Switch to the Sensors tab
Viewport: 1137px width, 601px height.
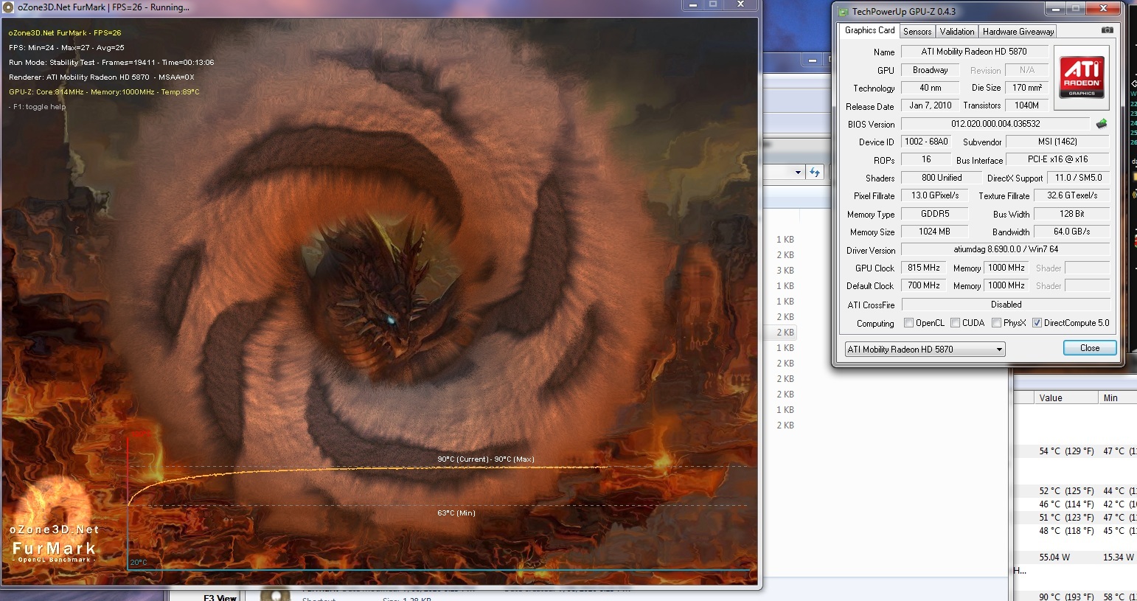pos(917,32)
